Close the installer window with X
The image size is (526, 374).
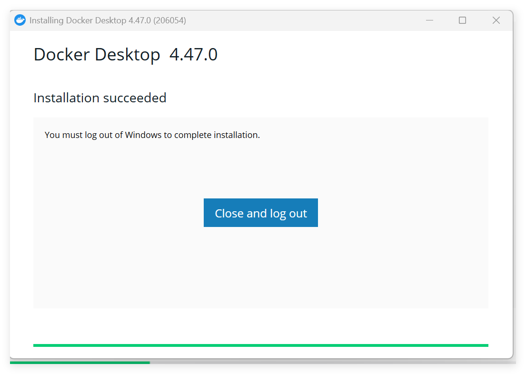click(x=496, y=20)
